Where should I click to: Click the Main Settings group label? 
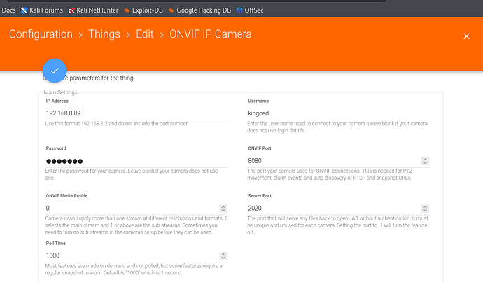pyautogui.click(x=61, y=92)
